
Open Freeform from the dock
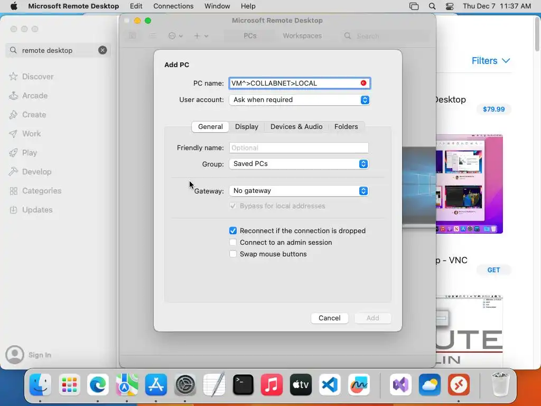[359, 385]
